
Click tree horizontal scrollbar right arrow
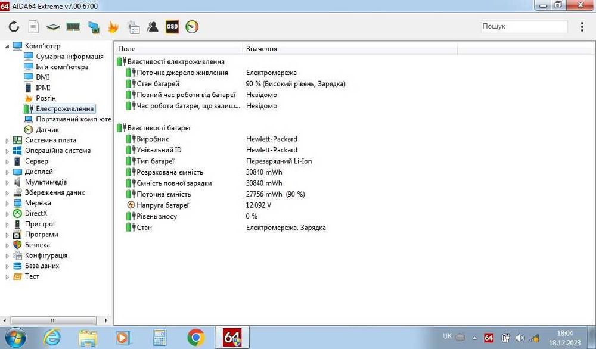coord(106,320)
